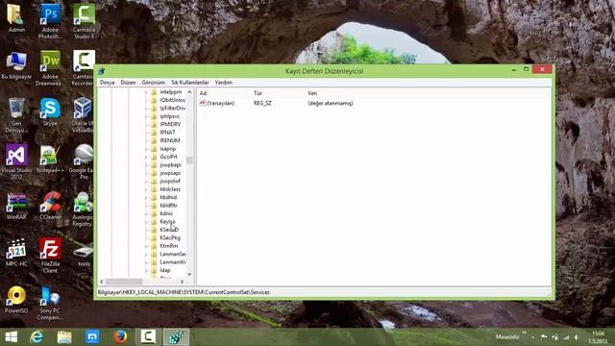The height and width of the screenshot is (346, 615).
Task: Open Internet Explorer from taskbar
Action: [x=37, y=337]
